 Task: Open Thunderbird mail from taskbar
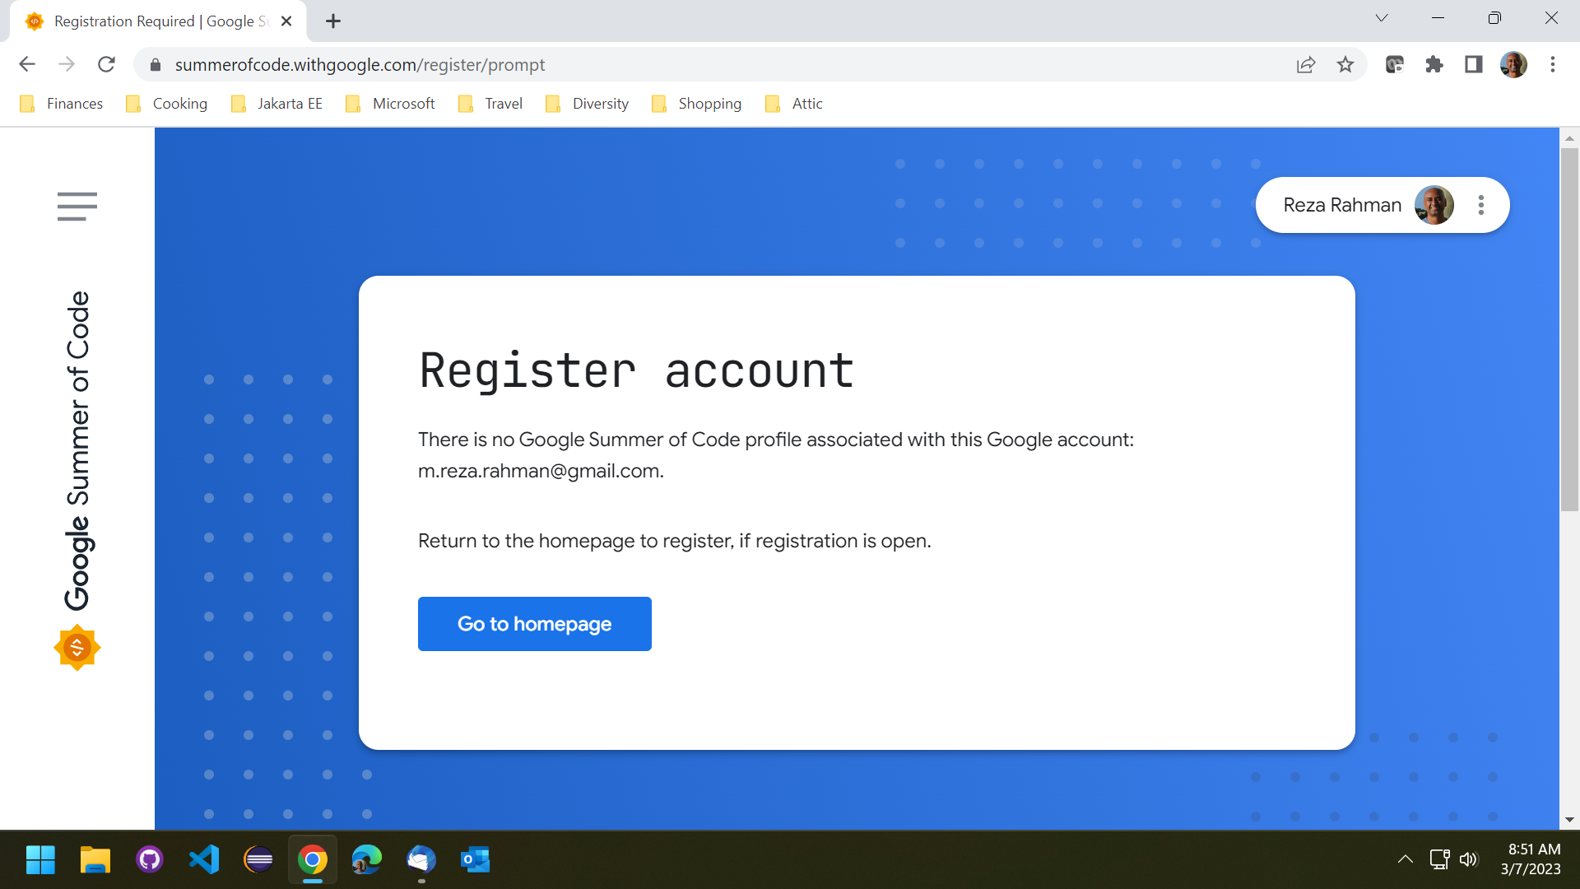pos(421,860)
